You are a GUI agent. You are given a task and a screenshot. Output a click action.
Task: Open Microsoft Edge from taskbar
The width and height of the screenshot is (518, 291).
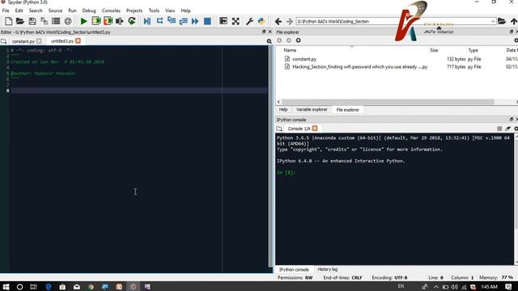49,287
